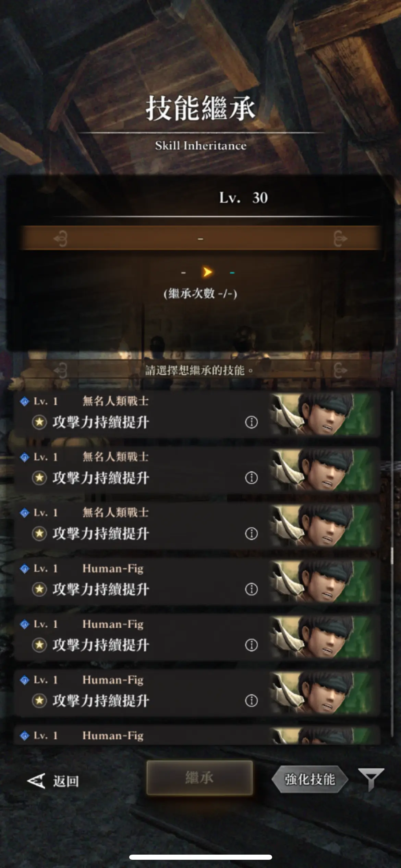
Task: Select the first 無名人類戰士 skill row
Action: pos(197,414)
